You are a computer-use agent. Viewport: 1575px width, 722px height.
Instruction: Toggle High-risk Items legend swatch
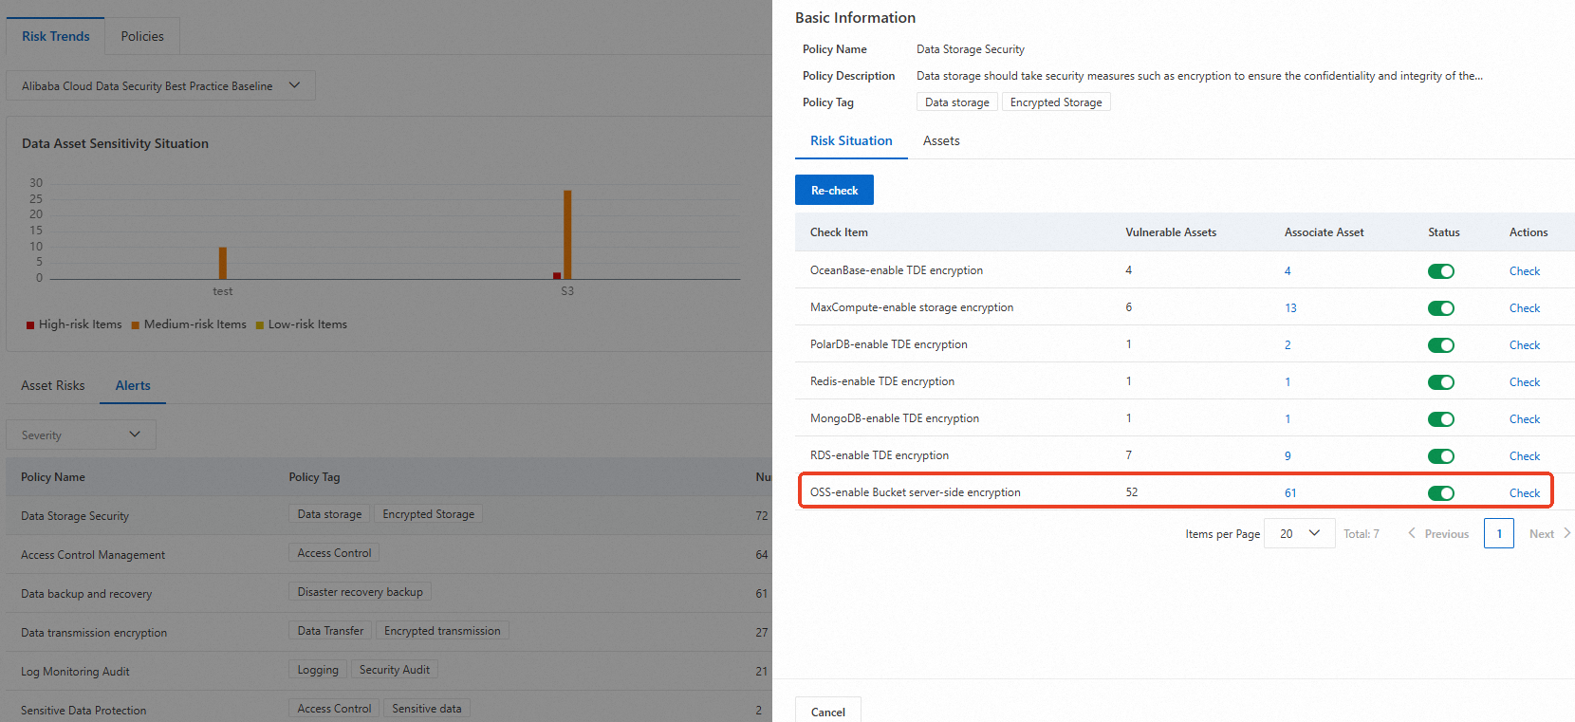[x=30, y=325]
